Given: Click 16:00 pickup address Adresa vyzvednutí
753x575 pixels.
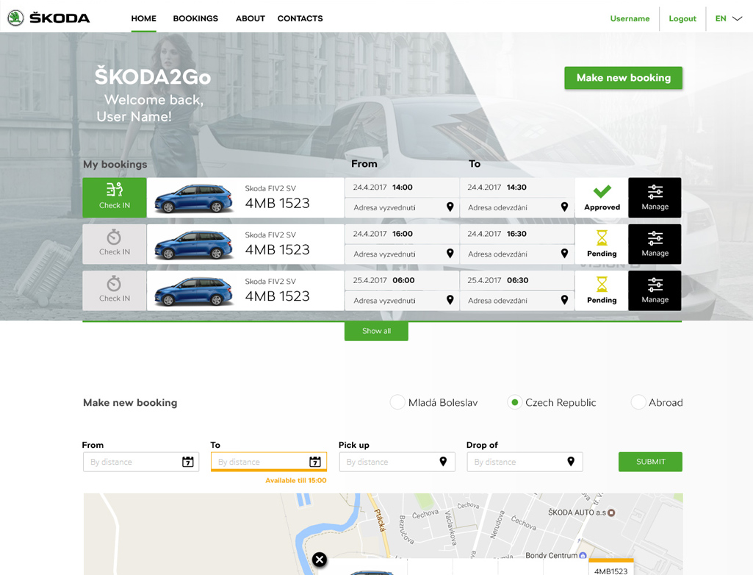Looking at the screenshot, I should coord(385,254).
